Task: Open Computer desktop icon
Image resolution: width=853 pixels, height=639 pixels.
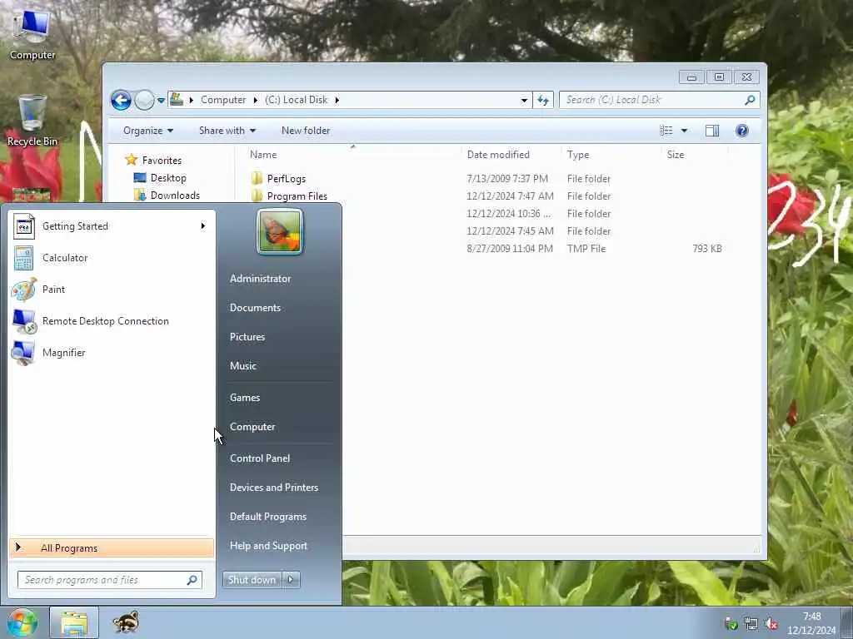Action: 32,34
